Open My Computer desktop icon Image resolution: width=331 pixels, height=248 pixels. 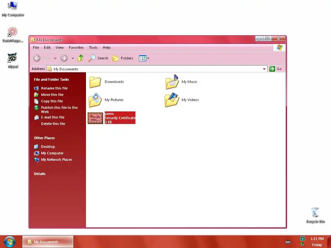pos(13,9)
